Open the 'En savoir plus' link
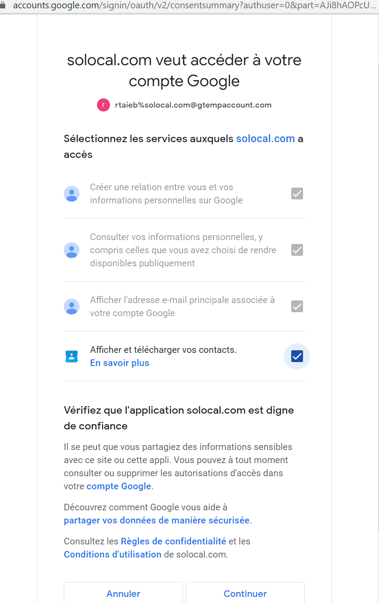Image resolution: width=379 pixels, height=603 pixels. (x=120, y=363)
